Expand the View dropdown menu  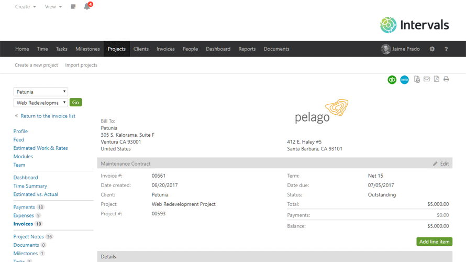click(53, 7)
